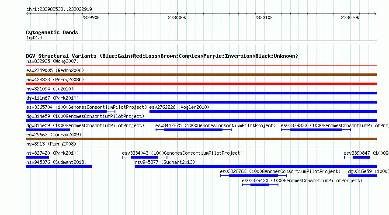This screenshot has width=389, height=215.
Task: Open esv29663 (Conrad2009) label
Action: [54, 135]
